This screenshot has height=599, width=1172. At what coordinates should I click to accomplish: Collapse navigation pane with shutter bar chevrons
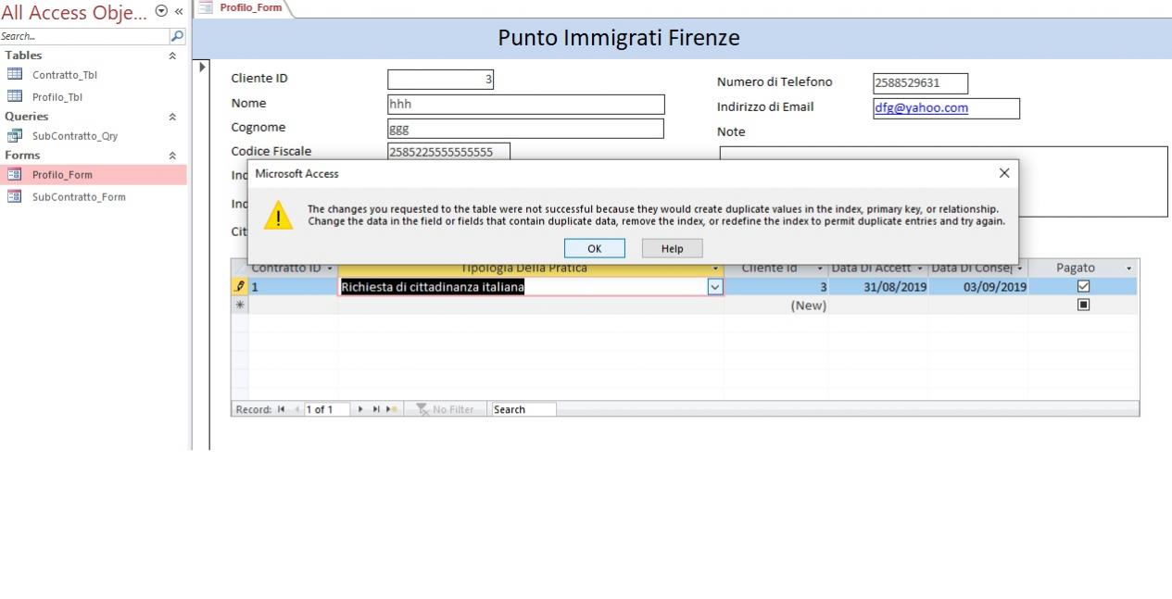[179, 11]
